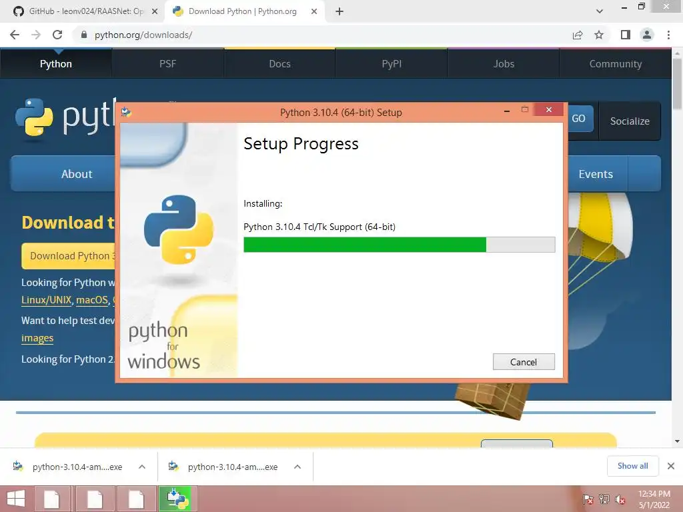
Task: Click Cancel in the Setup Progress dialog
Action: (x=524, y=362)
